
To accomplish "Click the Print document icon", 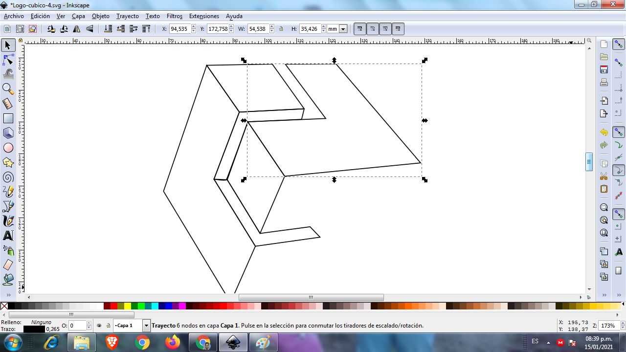I will pyautogui.click(x=604, y=82).
